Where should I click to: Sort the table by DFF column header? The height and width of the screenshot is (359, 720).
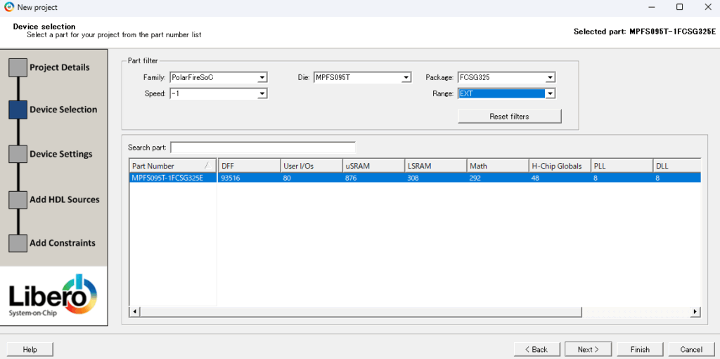click(x=248, y=166)
